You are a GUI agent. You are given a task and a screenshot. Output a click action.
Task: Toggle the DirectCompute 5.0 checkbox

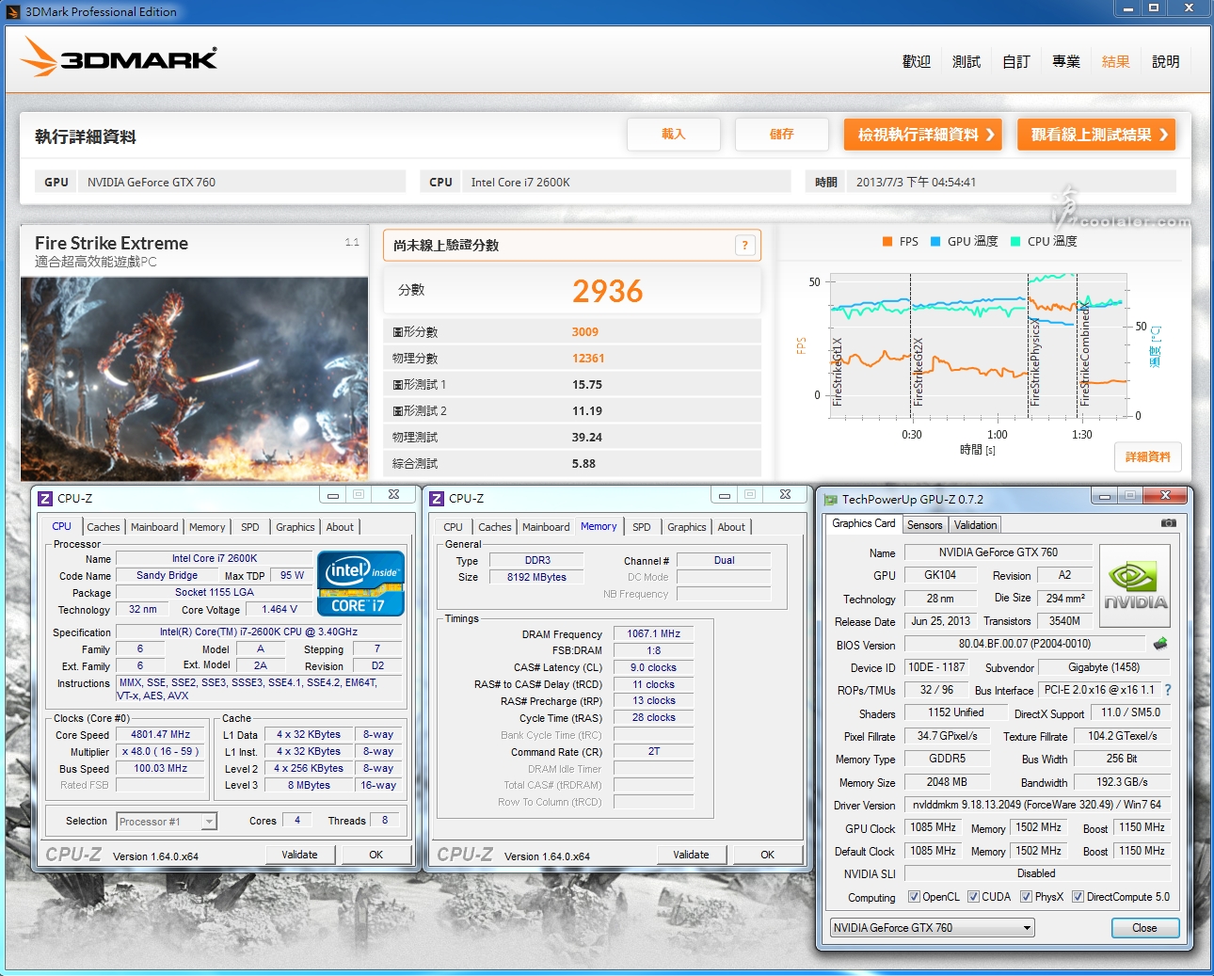[x=1078, y=897]
